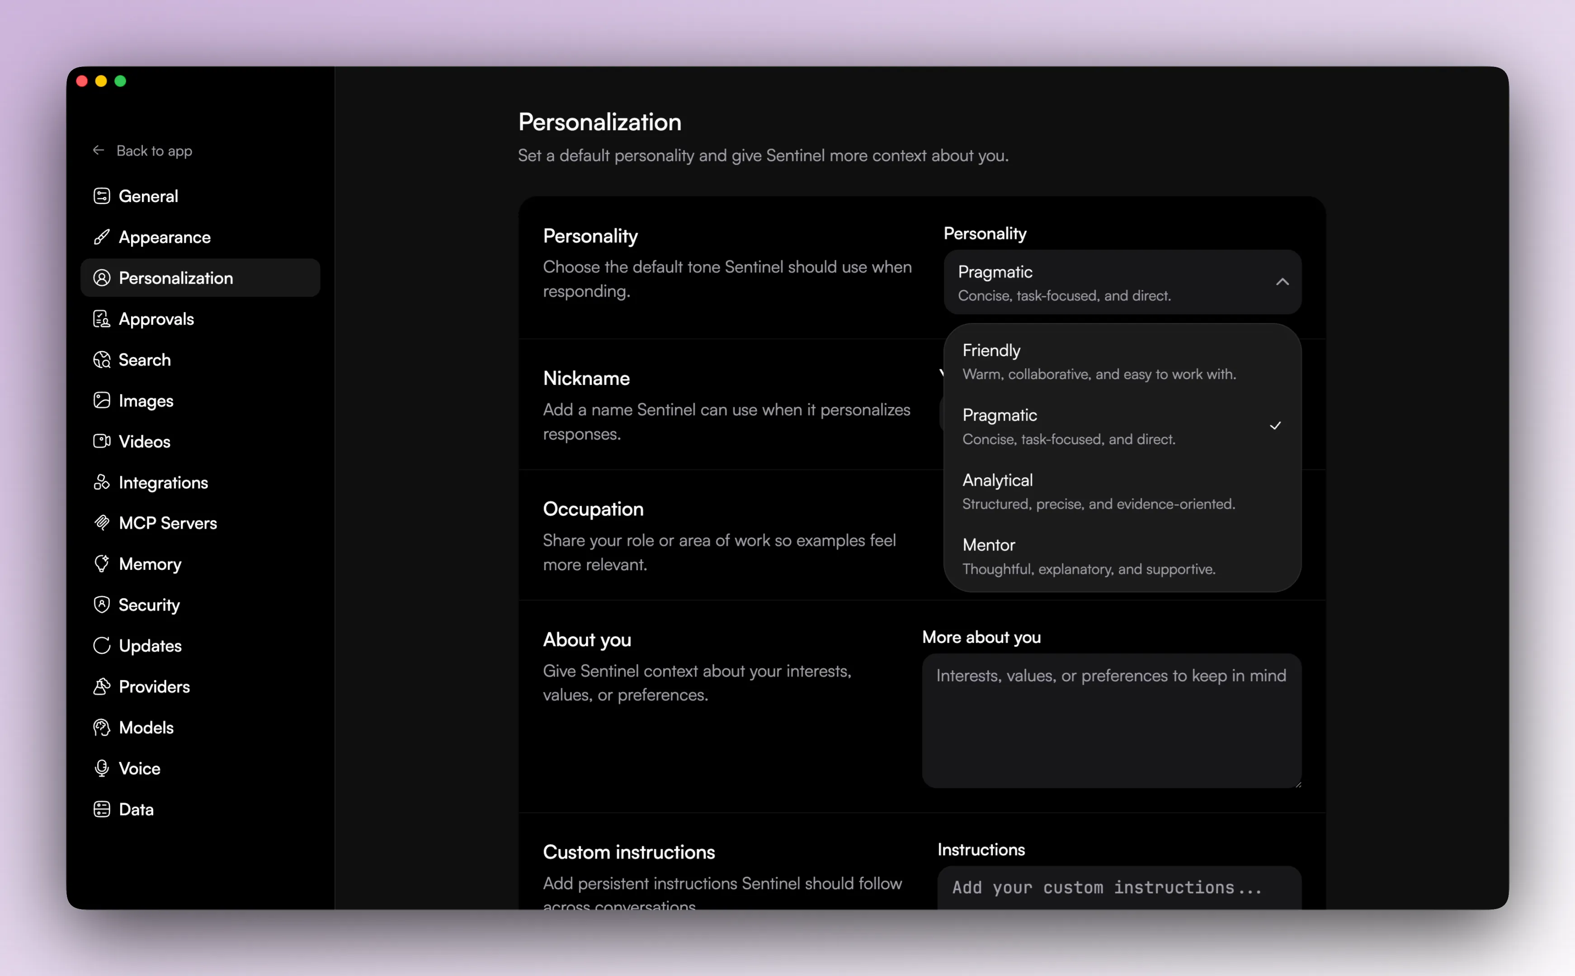1575x976 pixels.
Task: Open Voice settings via microphone icon
Action: pos(102,768)
